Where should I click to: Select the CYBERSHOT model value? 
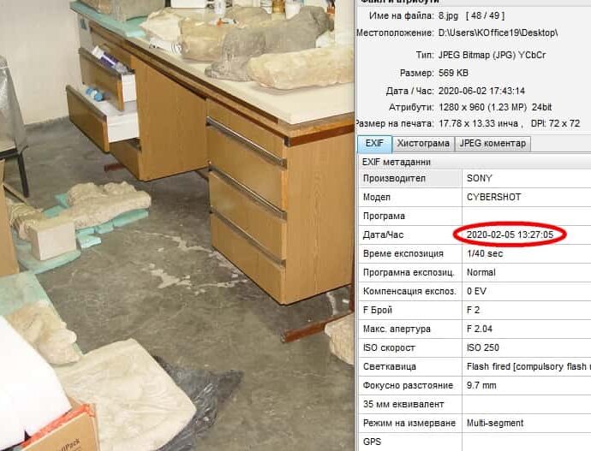point(493,198)
